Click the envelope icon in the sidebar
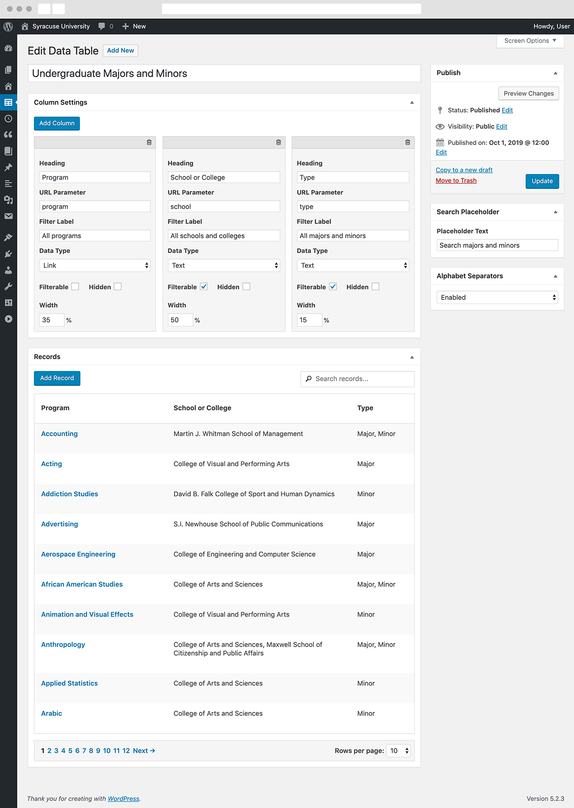 point(8,216)
